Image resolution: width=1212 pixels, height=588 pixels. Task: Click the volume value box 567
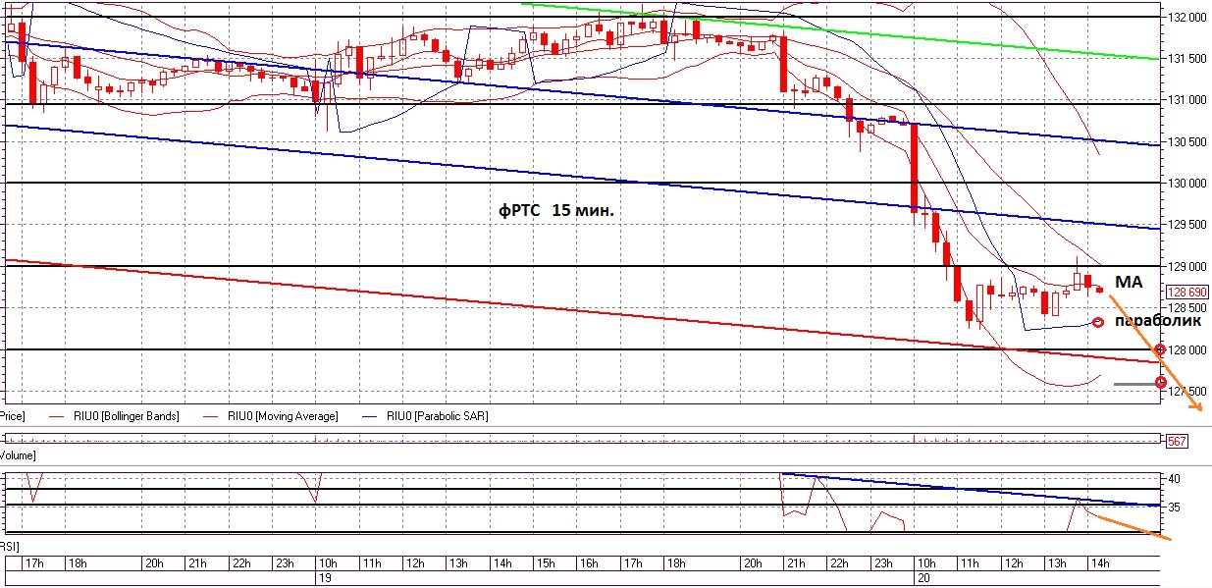(1177, 442)
